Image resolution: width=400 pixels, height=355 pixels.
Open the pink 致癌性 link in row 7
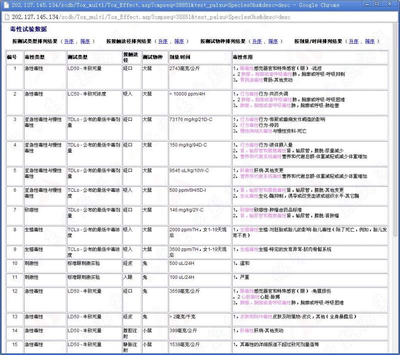(247, 210)
